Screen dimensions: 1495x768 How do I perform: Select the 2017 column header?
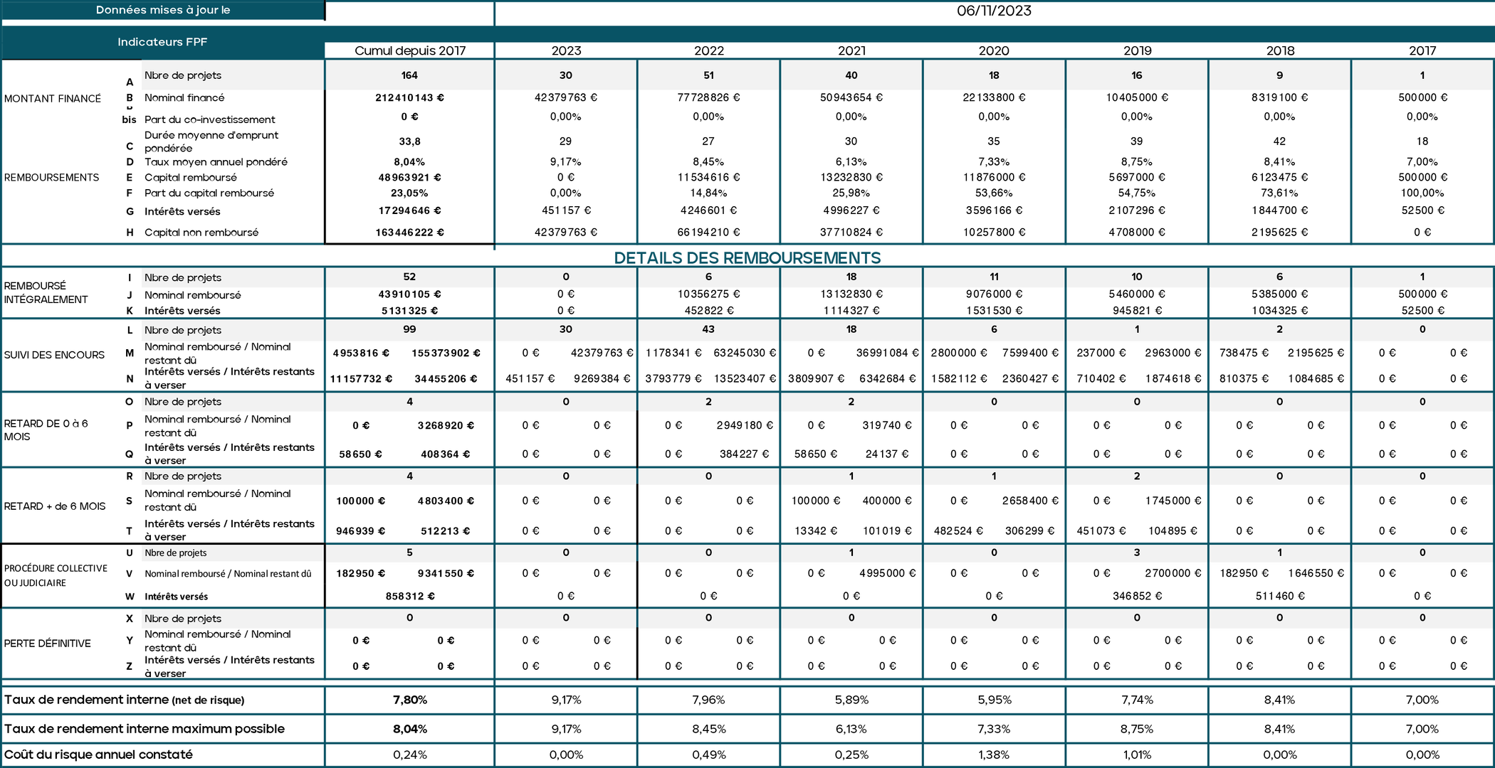[x=1422, y=50]
